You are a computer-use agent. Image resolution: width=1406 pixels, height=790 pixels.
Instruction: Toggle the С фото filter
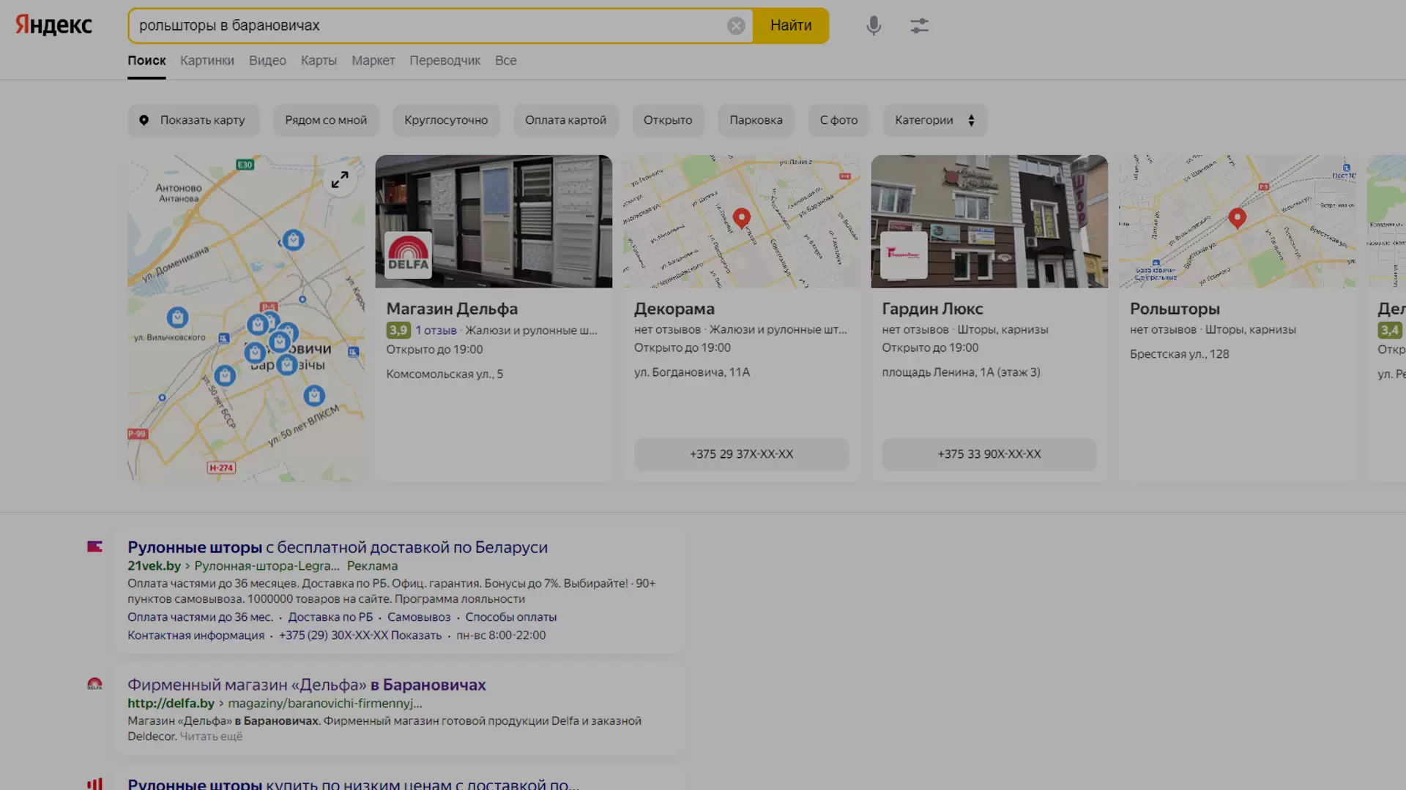838,120
